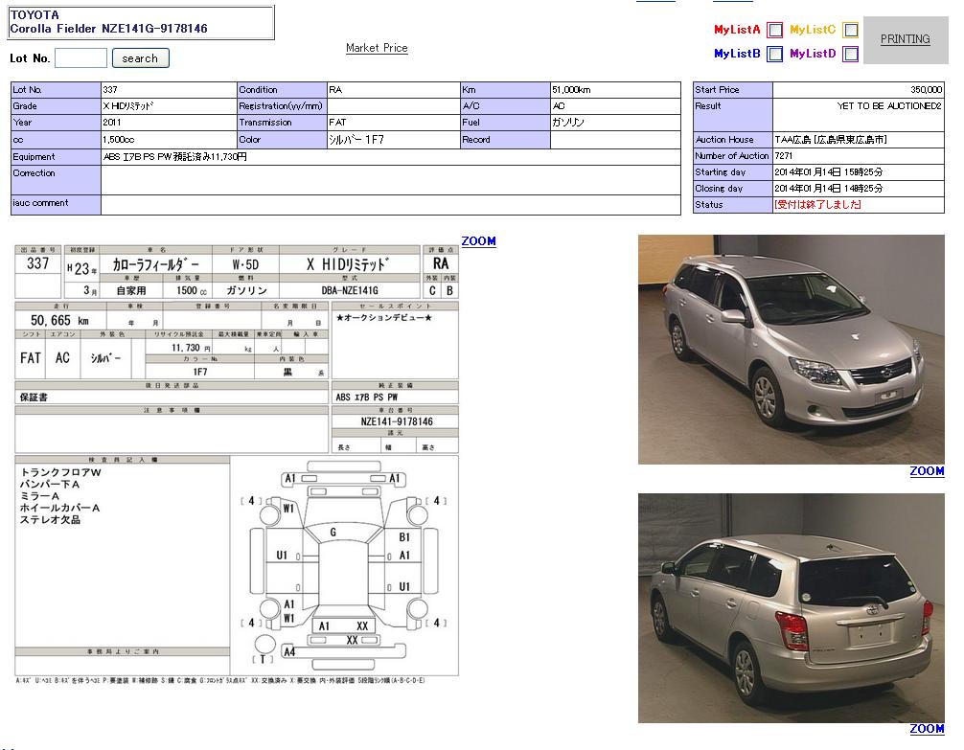
Task: Focus the Lot No. input field
Action: pos(80,58)
